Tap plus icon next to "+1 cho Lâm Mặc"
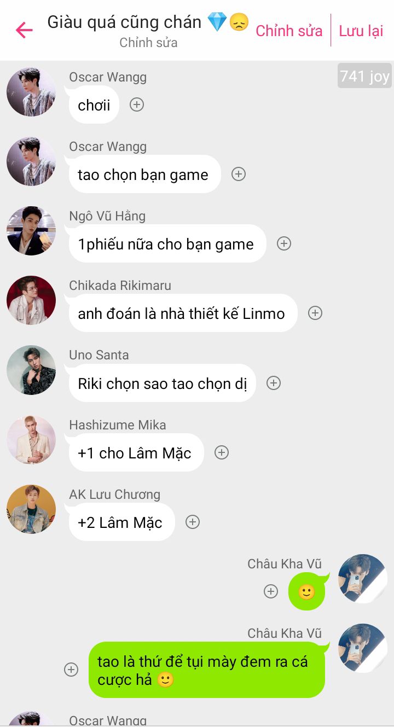The image size is (394, 727). [222, 452]
